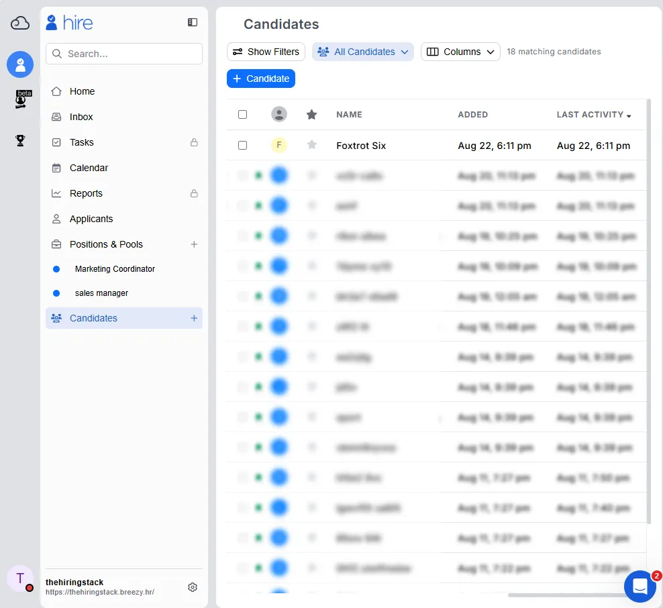Expand All Candidates dropdown
Image resolution: width=663 pixels, height=608 pixels.
click(363, 52)
